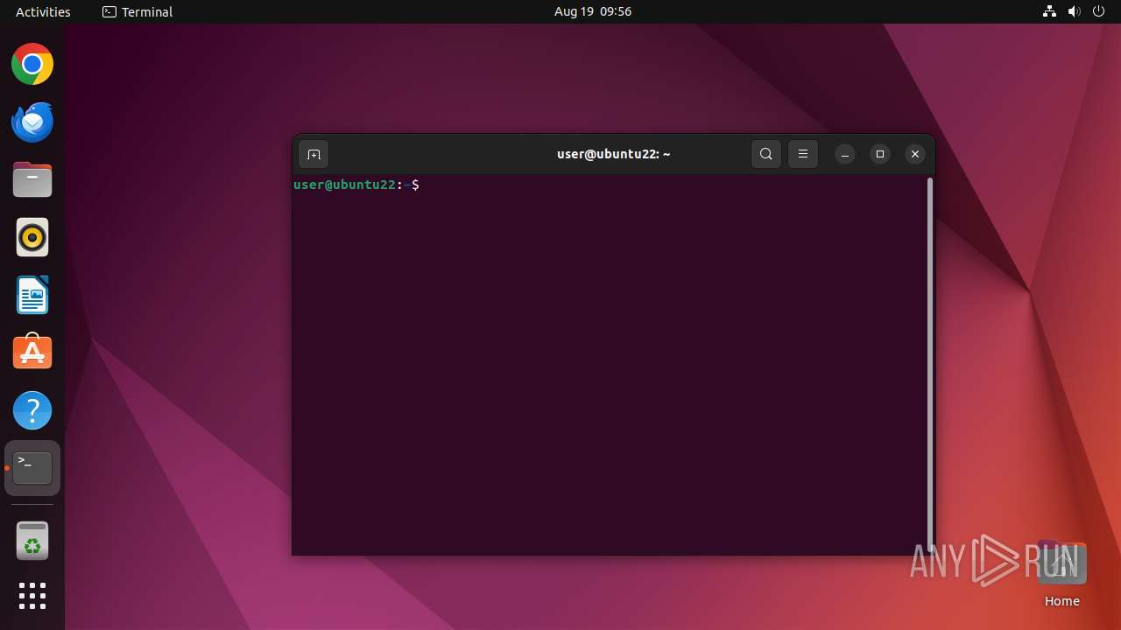Launch Rhythmbox music player
Image resolution: width=1121 pixels, height=630 pixels.
32,237
